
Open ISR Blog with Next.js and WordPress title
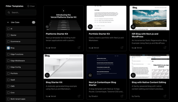[145, 35]
